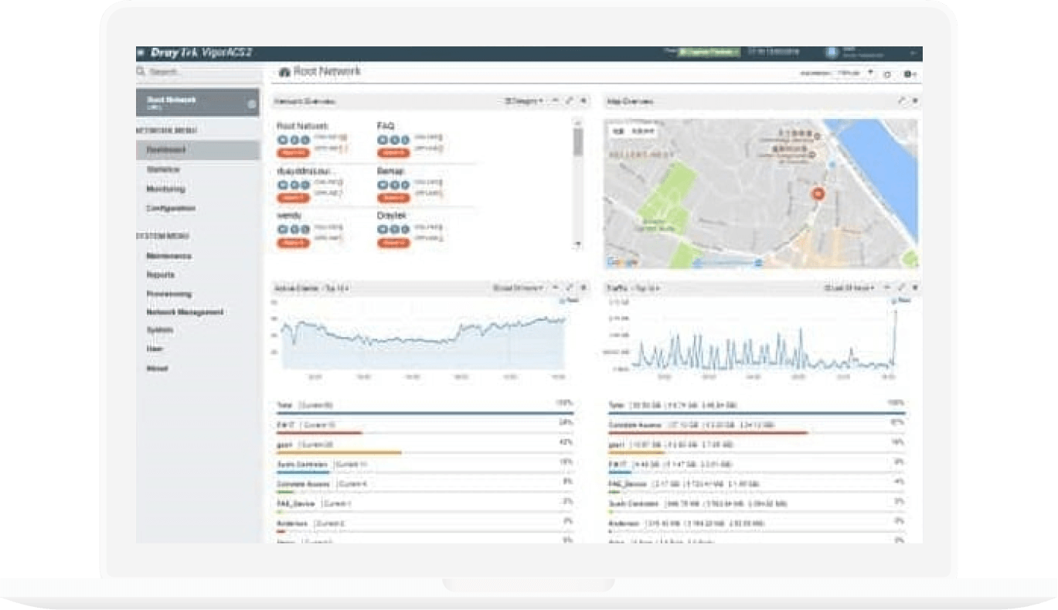Screen dimensions: 1058x610
Task: Remove the Network Overview panel
Action: coord(583,101)
